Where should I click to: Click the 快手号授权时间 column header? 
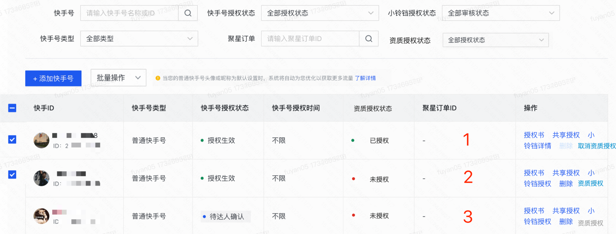[296, 108]
